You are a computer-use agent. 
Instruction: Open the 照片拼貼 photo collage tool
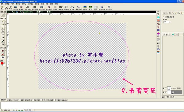[28, 8]
